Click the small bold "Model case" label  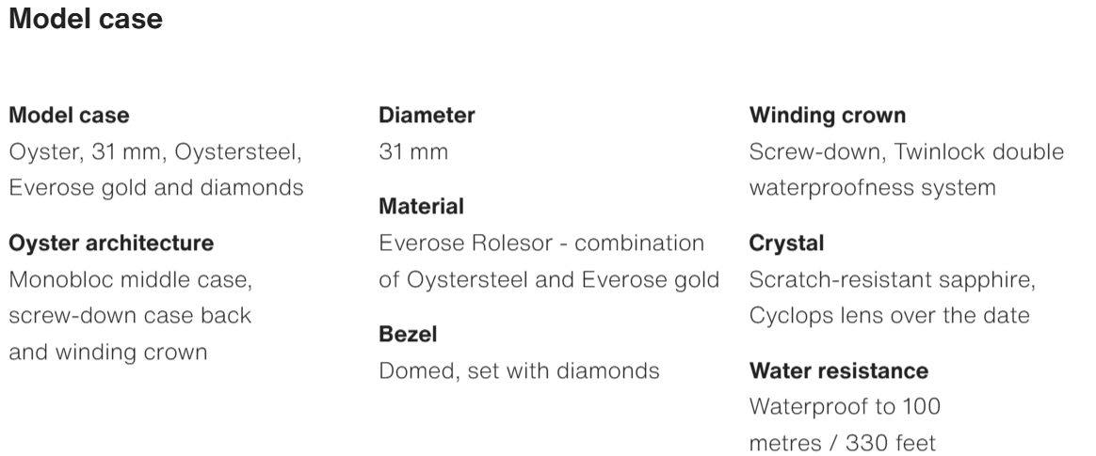[x=69, y=116]
